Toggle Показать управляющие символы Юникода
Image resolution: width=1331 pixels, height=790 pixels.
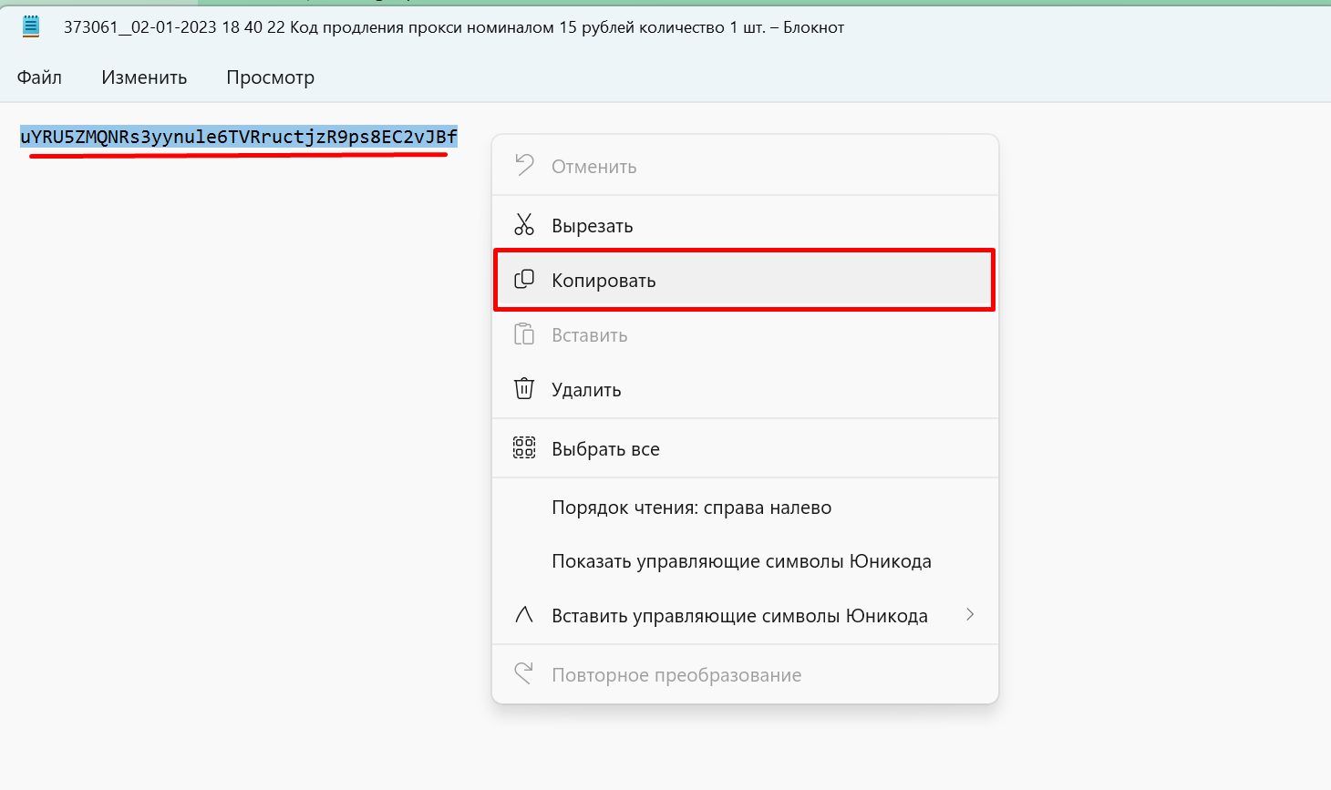pyautogui.click(x=741, y=561)
